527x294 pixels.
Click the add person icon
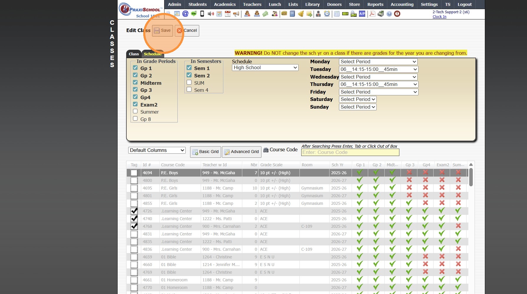[x=248, y=14]
